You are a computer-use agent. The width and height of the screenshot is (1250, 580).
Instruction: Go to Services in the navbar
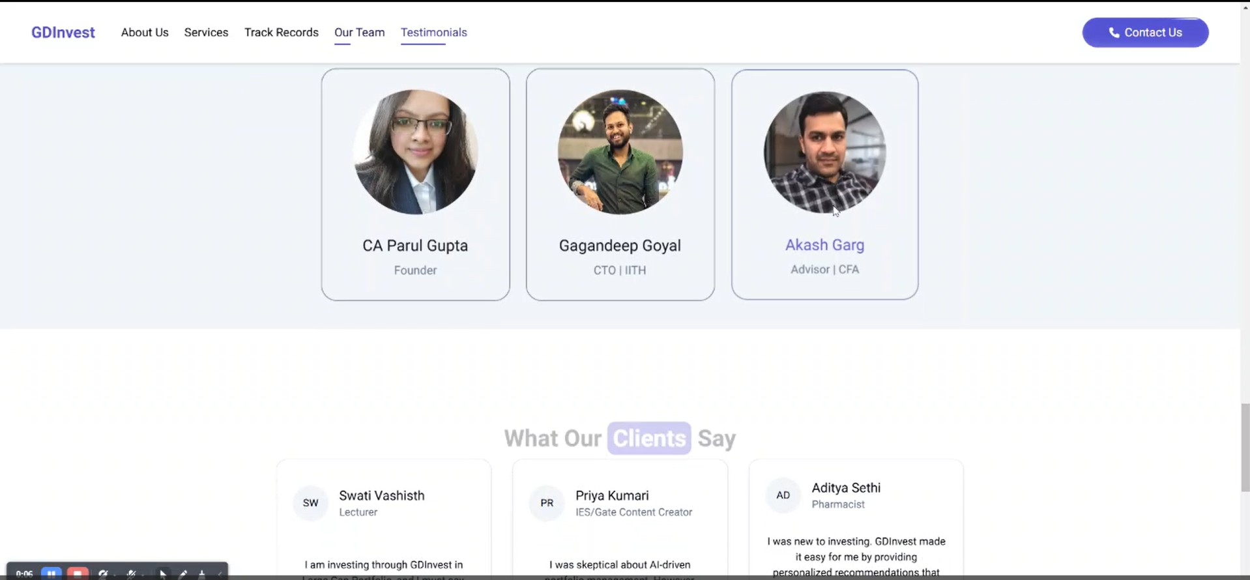click(x=206, y=33)
